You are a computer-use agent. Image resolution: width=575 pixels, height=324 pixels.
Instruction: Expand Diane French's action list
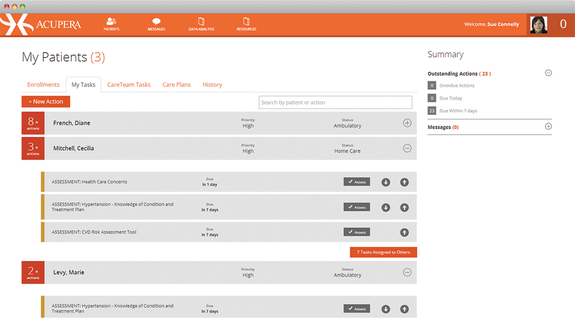click(407, 123)
